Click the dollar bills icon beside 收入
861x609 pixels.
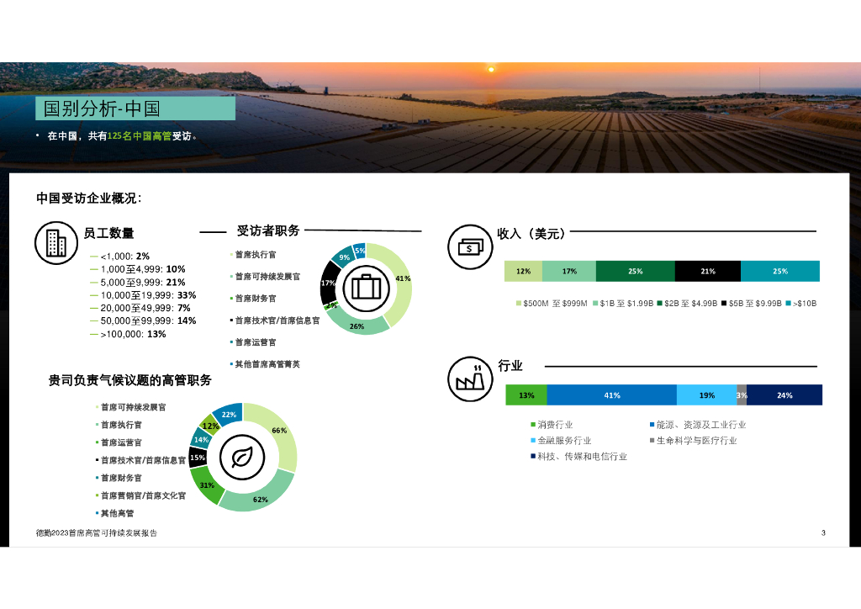[470, 246]
